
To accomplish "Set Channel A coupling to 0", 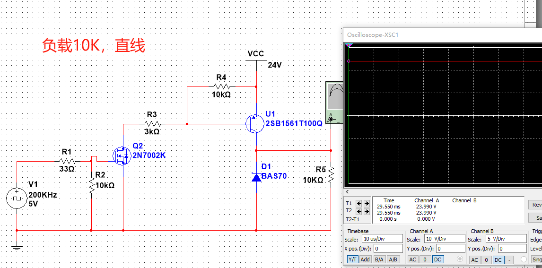I will 425,259.
